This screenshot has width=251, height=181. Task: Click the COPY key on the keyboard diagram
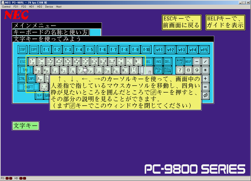coord(34,49)
